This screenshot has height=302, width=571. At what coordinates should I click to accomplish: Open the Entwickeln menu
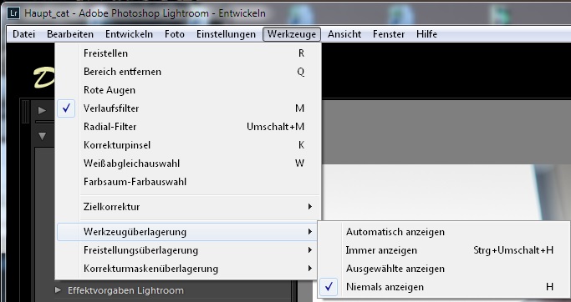[129, 34]
